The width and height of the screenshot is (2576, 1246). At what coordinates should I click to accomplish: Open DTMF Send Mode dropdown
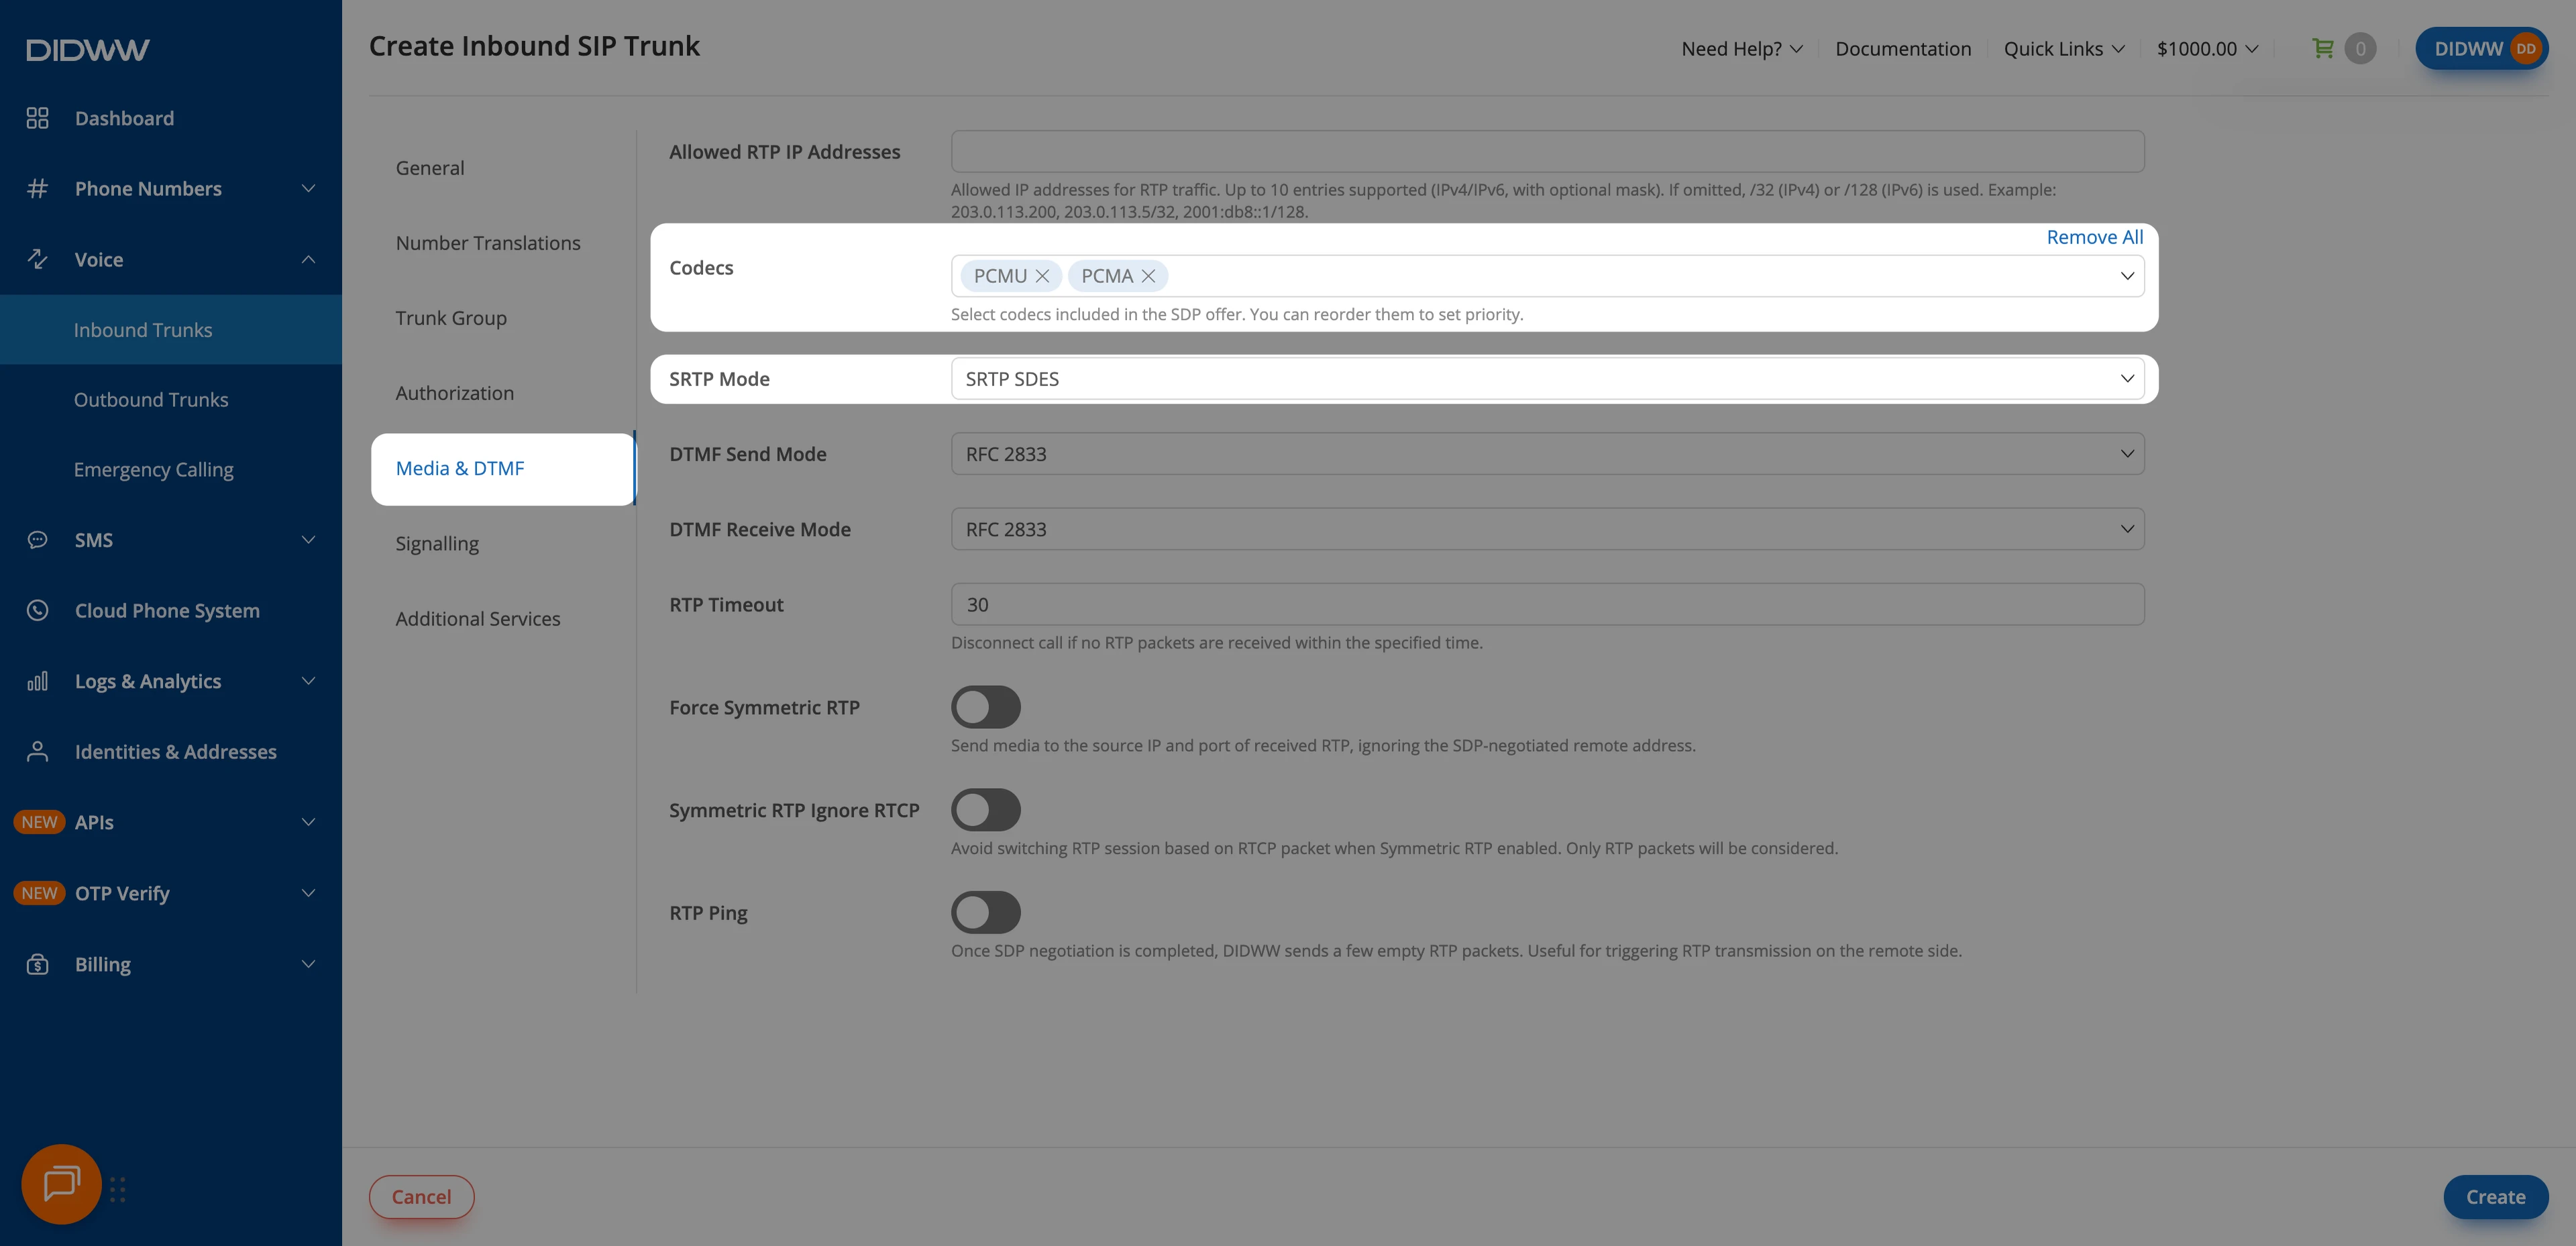coord(1547,454)
